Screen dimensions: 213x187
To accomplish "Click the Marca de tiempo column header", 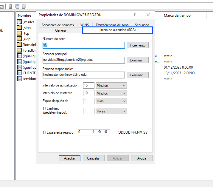I will click(x=177, y=16).
